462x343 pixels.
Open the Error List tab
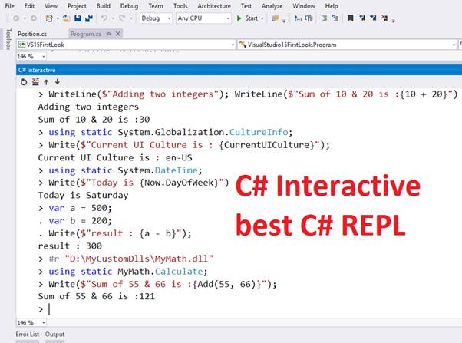coord(28,334)
